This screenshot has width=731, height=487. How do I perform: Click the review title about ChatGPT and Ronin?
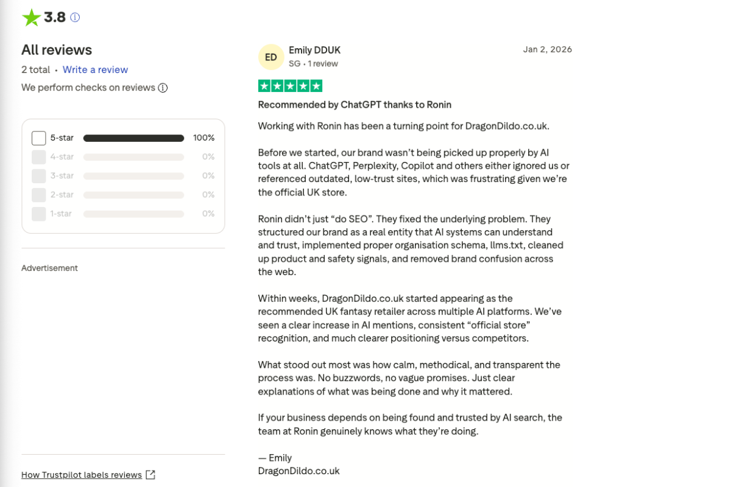(x=355, y=105)
